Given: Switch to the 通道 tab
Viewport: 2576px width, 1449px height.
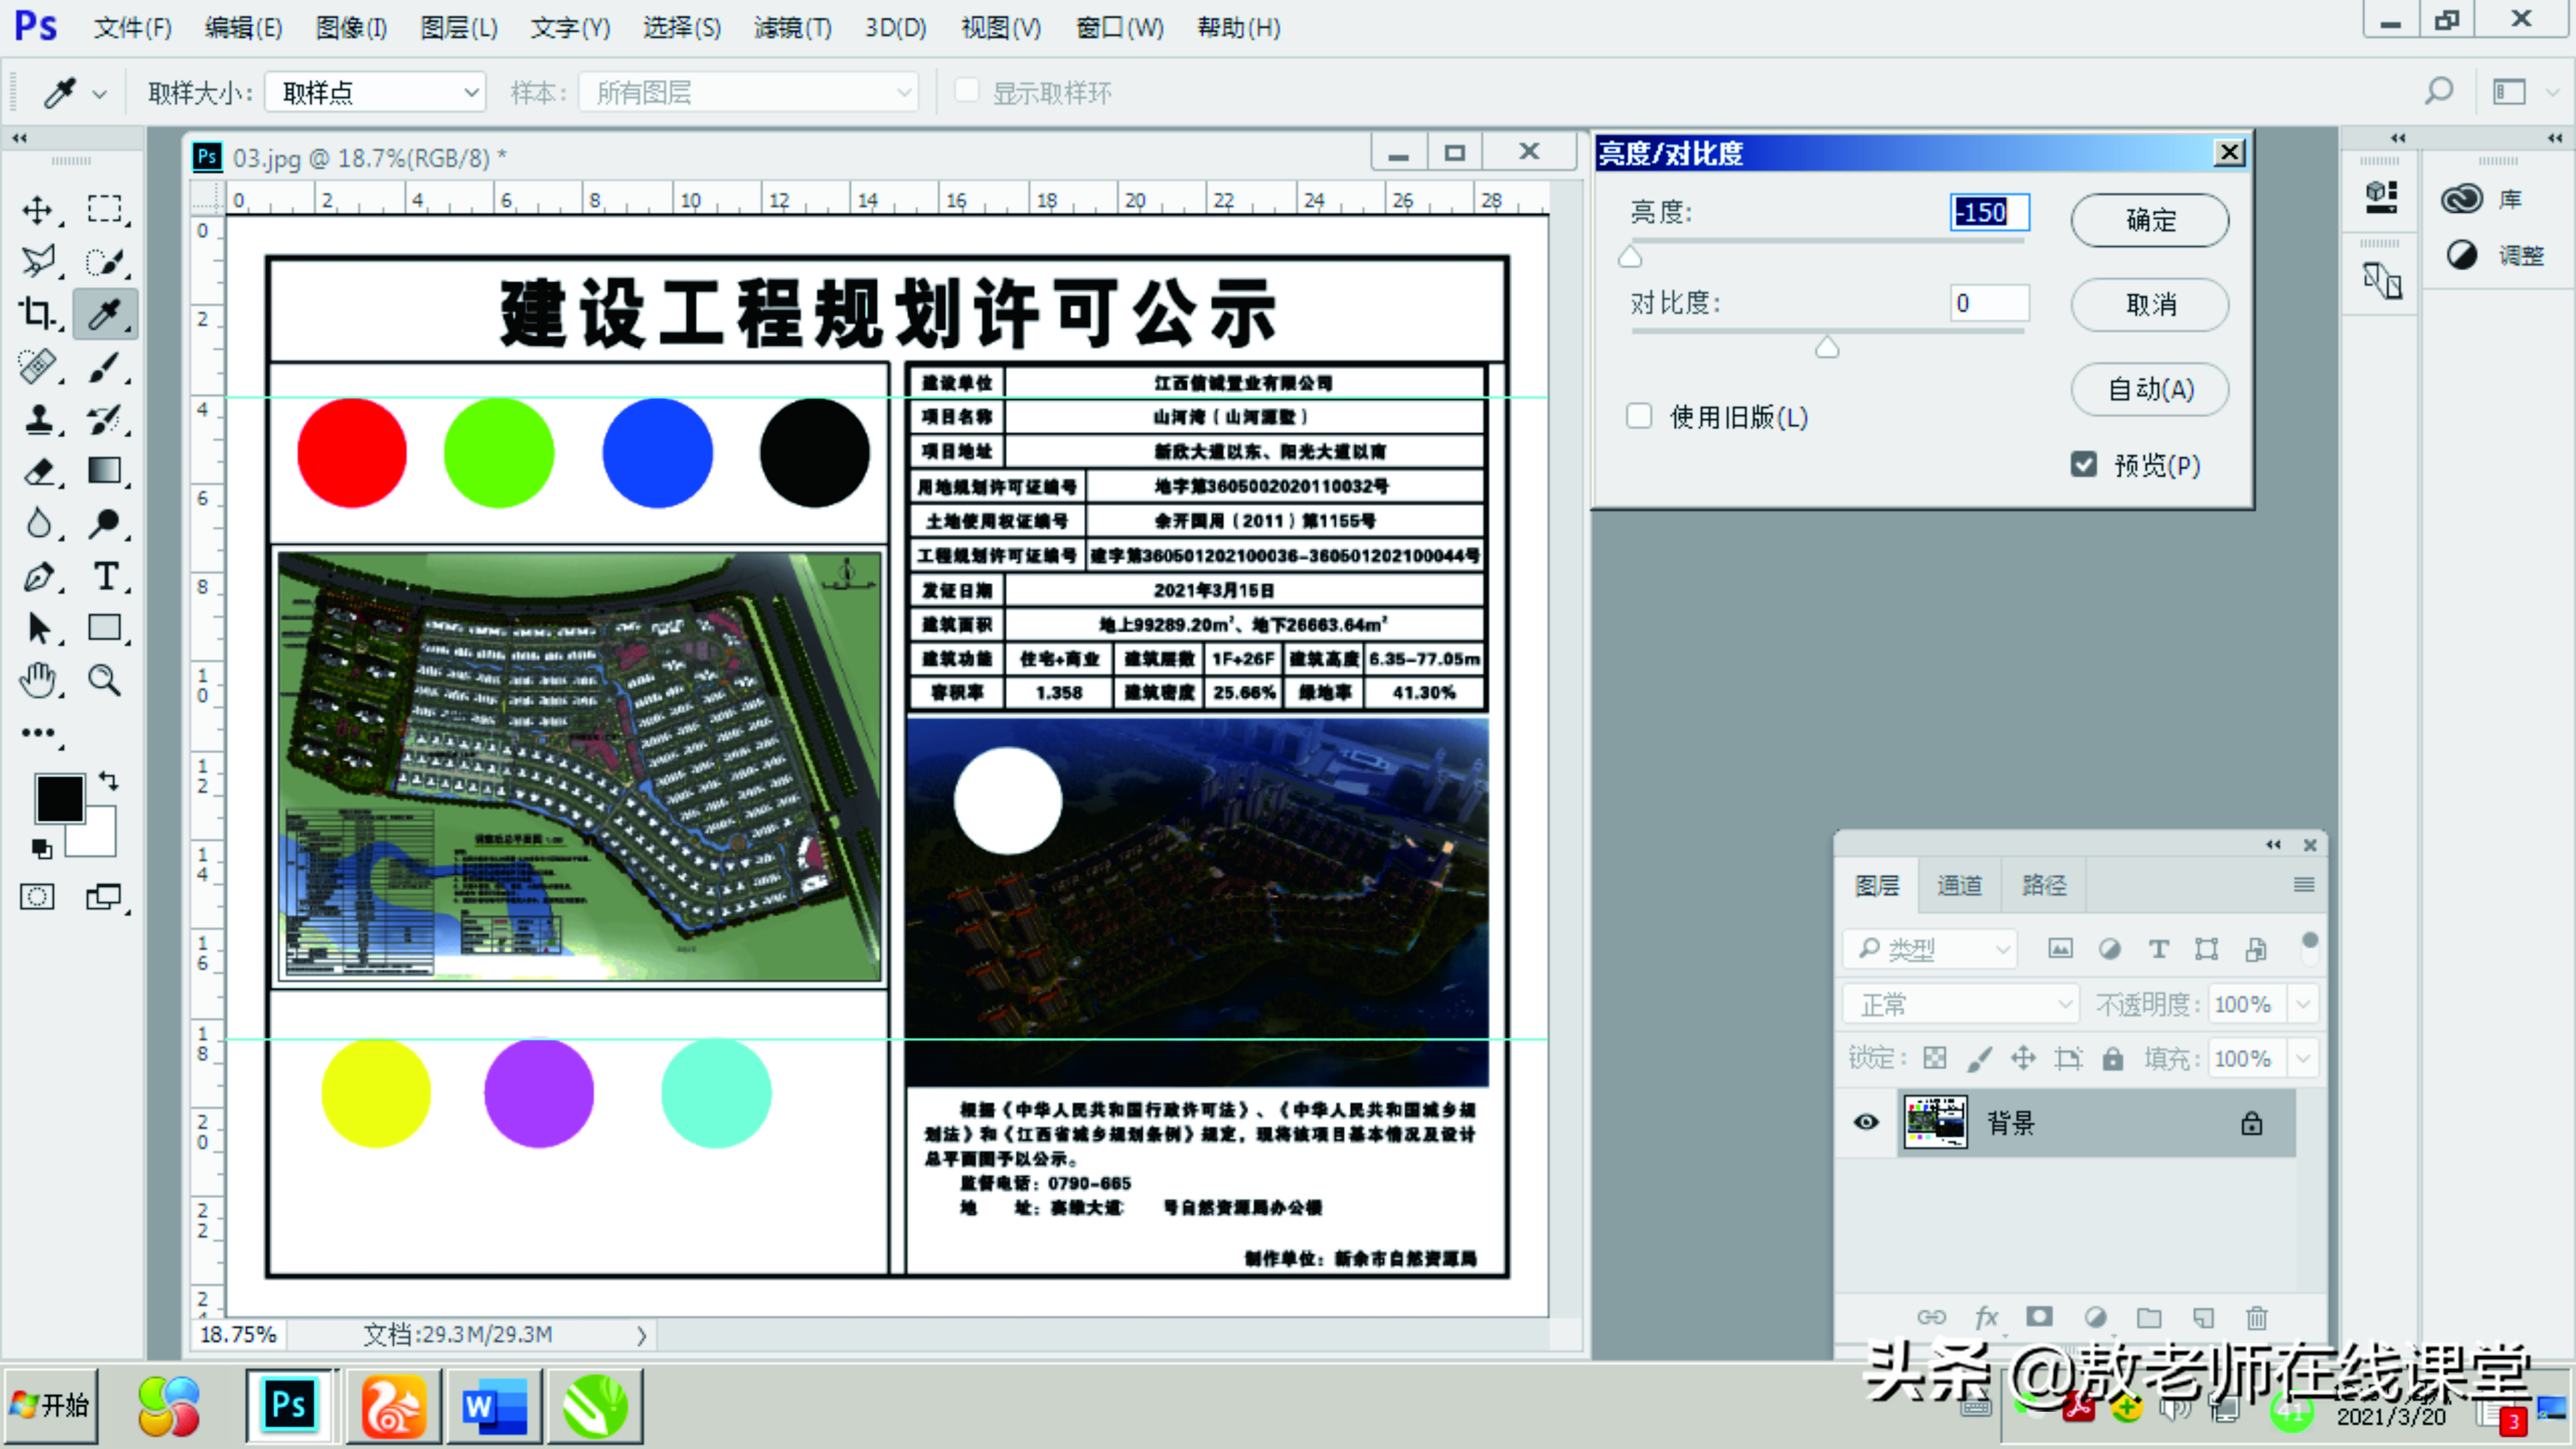Looking at the screenshot, I should (1959, 885).
